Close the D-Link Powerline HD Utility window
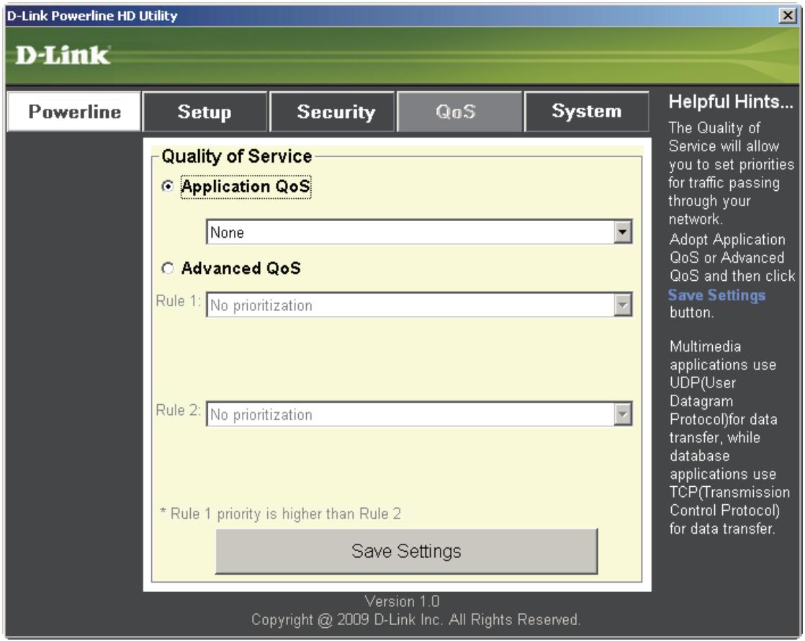The width and height of the screenshot is (805, 641). [x=788, y=15]
